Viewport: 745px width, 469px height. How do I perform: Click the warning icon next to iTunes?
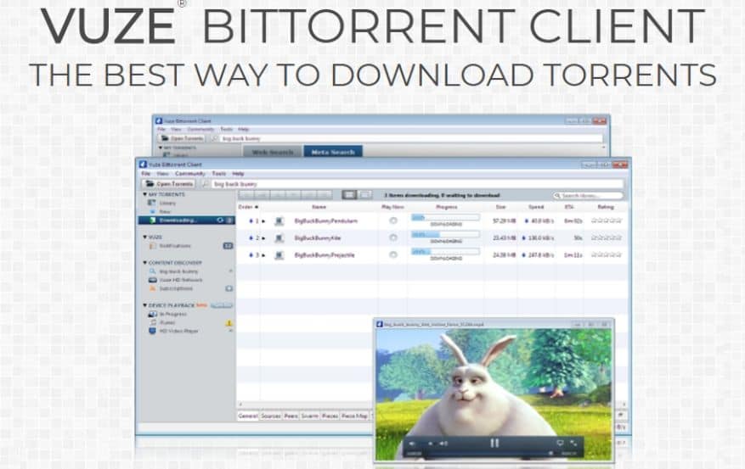point(229,323)
